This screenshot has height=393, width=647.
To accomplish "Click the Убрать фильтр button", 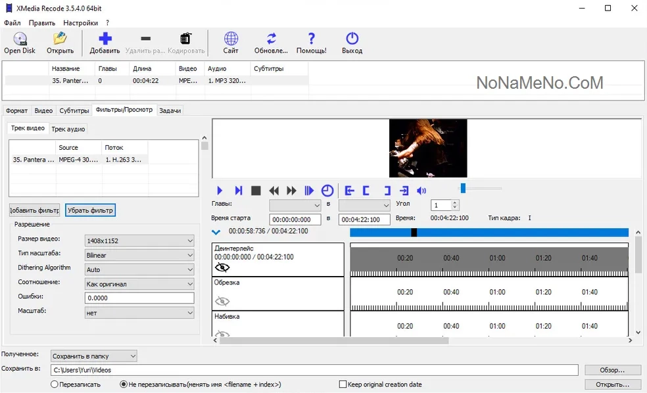I will [x=91, y=210].
